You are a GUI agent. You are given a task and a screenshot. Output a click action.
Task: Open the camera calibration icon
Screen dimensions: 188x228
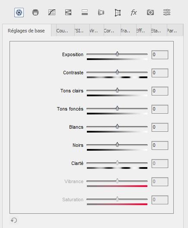coord(150,13)
